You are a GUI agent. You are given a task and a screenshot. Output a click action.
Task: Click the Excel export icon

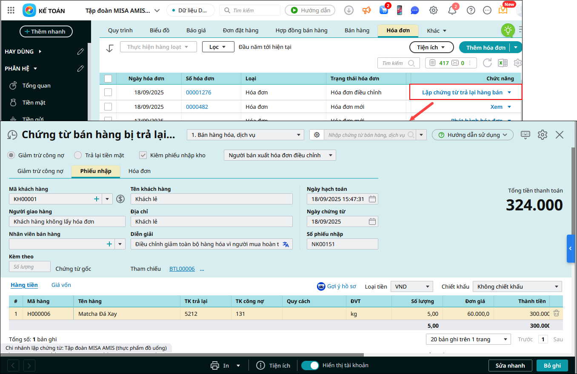[x=503, y=63]
